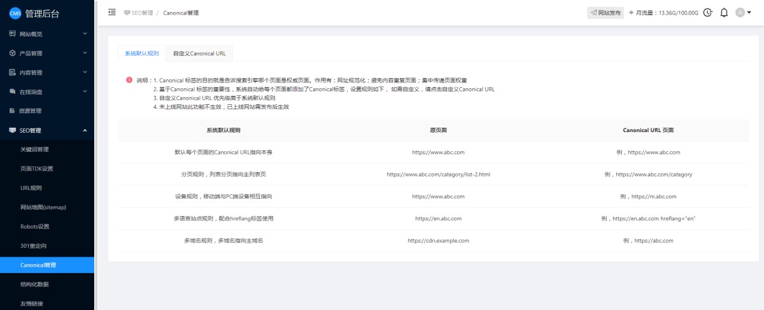The height and width of the screenshot is (310, 764).
Task: Click https://www.abc.com/category/list-2.html cell
Action: tap(438, 174)
